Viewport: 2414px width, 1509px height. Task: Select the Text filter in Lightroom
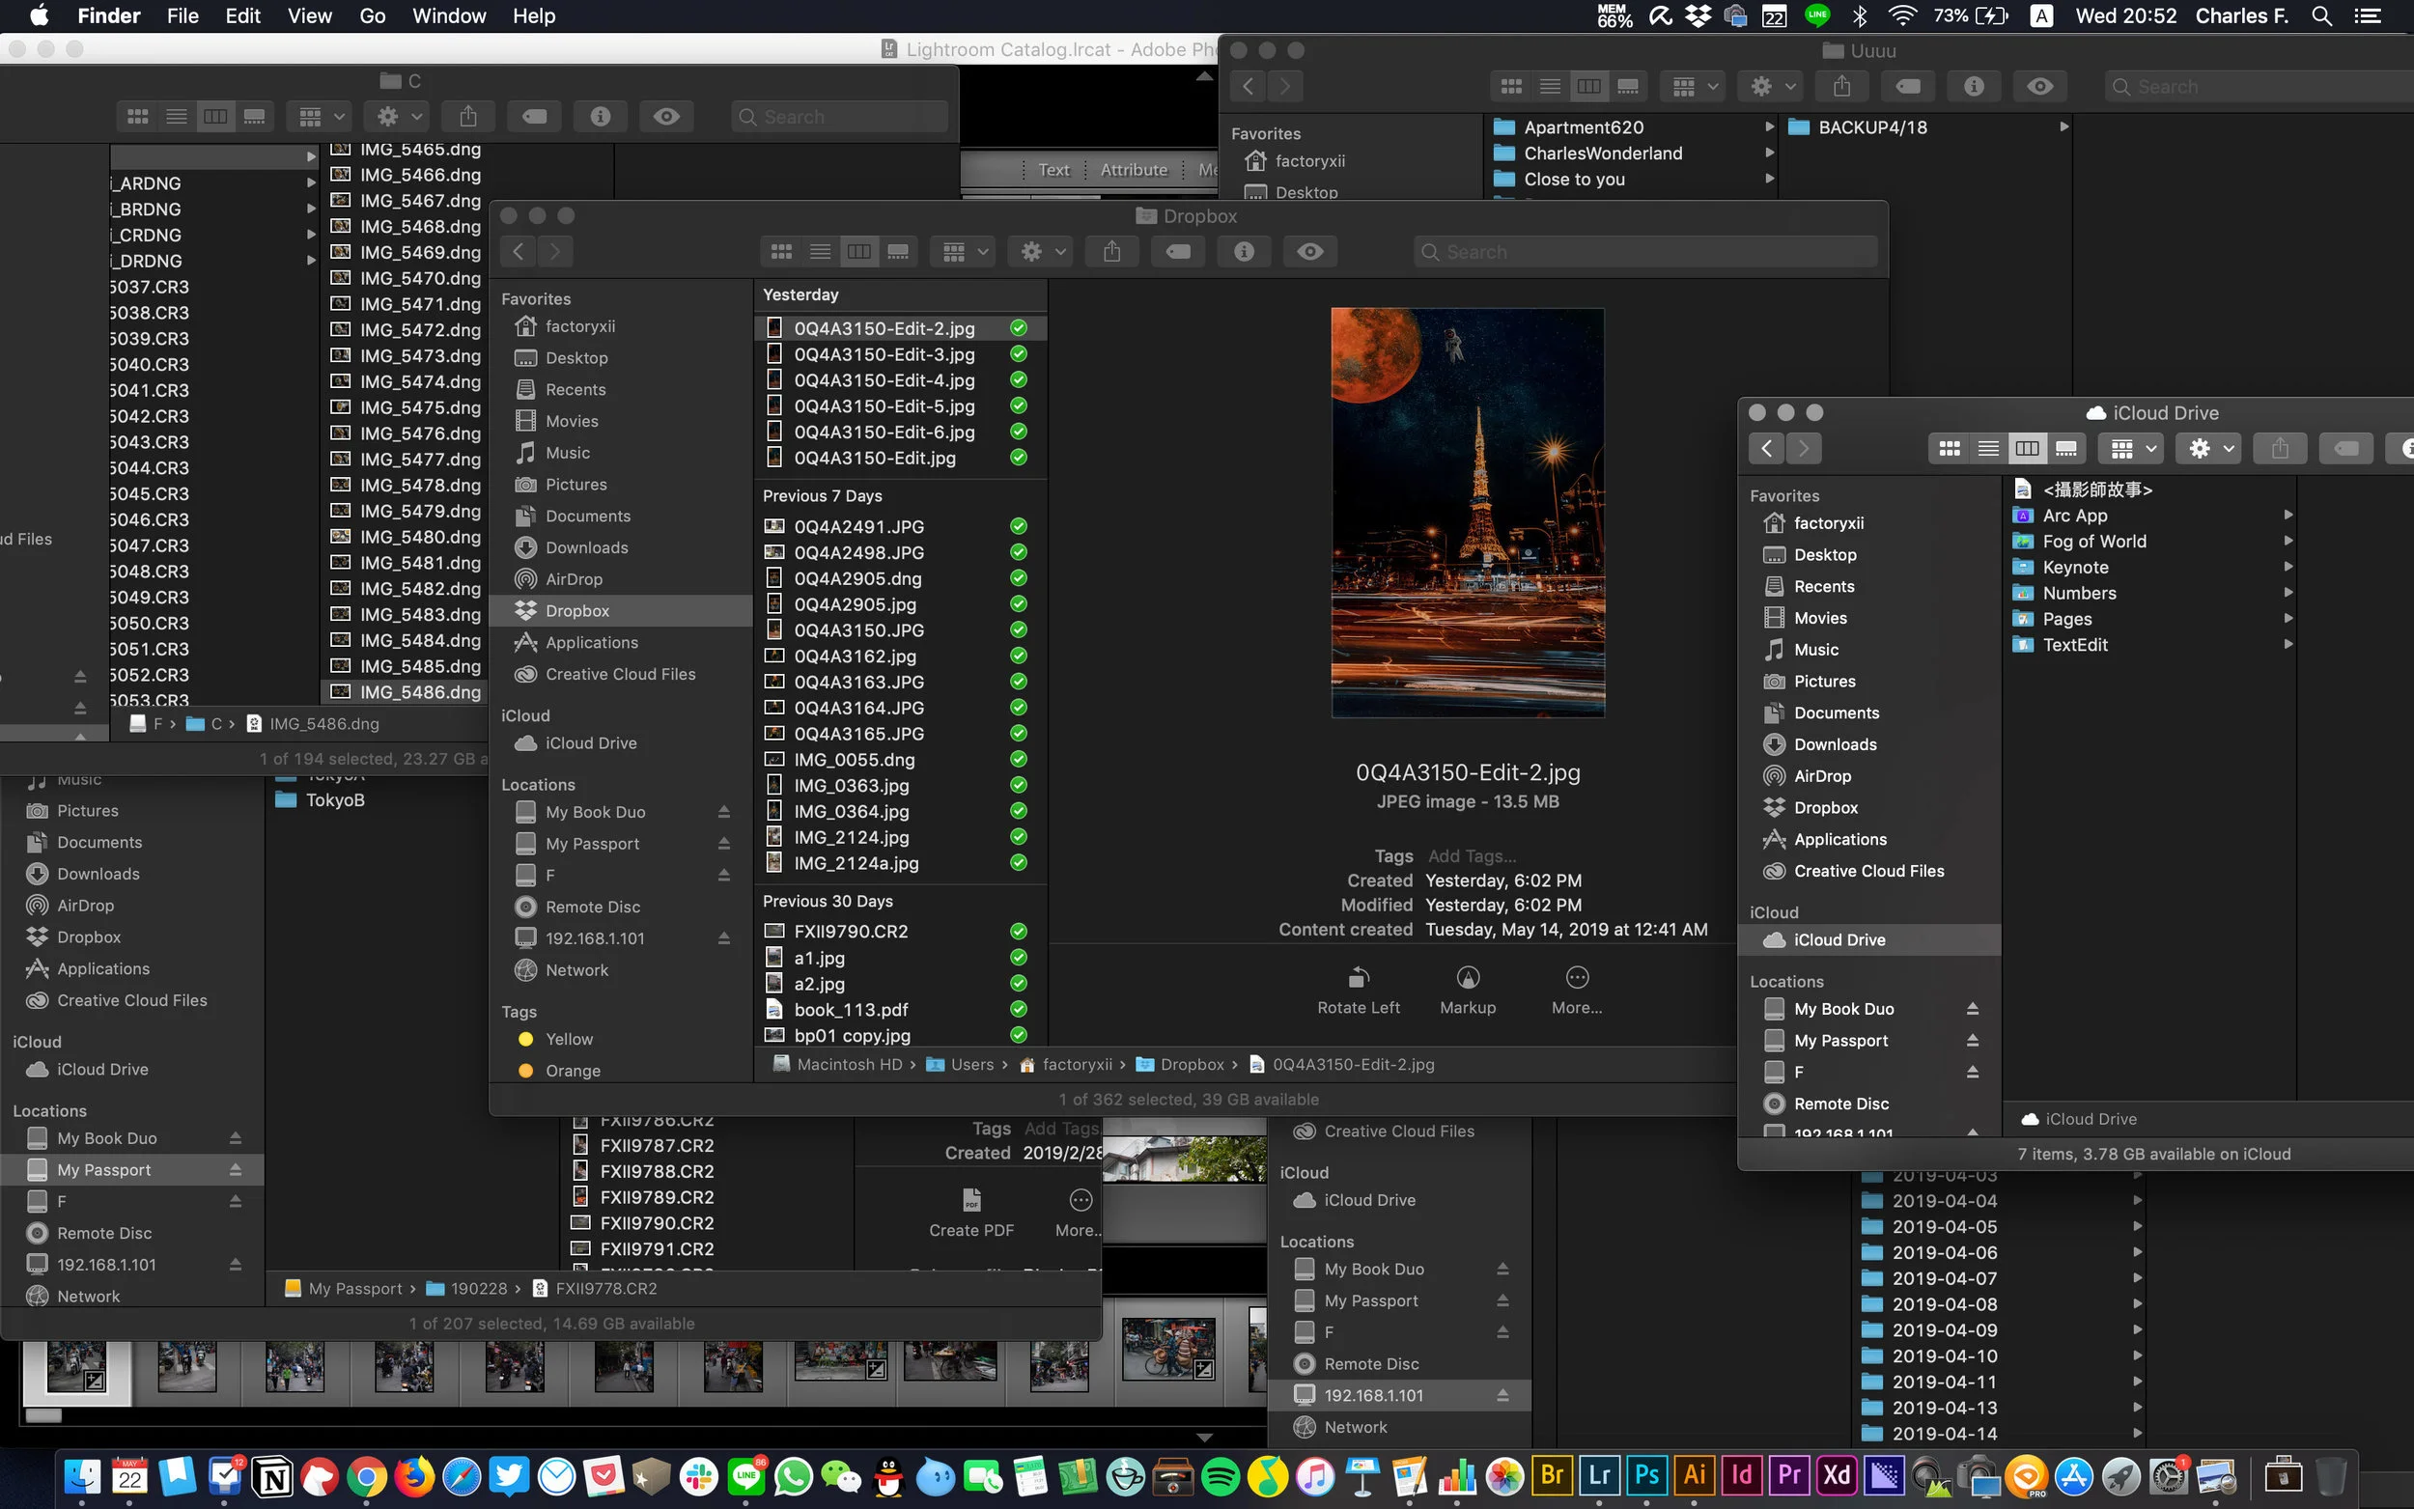point(1053,170)
